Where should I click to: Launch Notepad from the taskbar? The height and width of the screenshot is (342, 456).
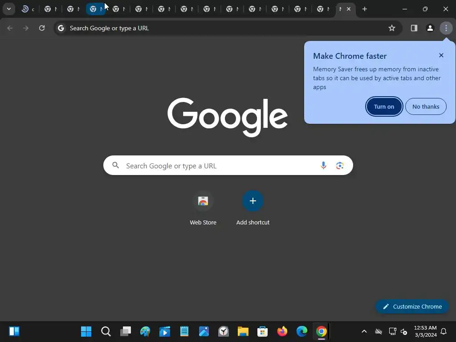[184, 331]
